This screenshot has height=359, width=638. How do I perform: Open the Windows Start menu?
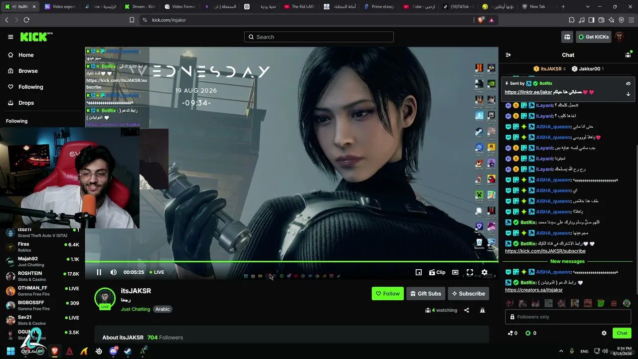pyautogui.click(x=10, y=351)
